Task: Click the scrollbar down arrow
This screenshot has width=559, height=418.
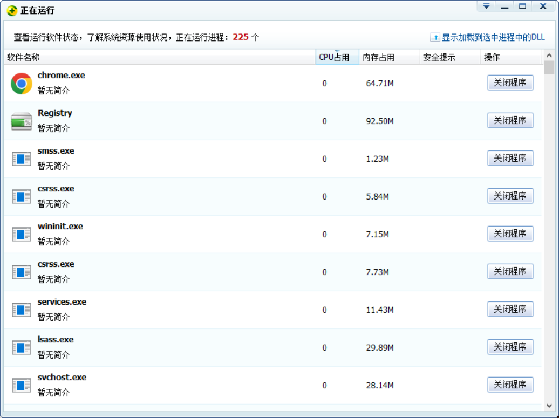Action: pyautogui.click(x=549, y=406)
